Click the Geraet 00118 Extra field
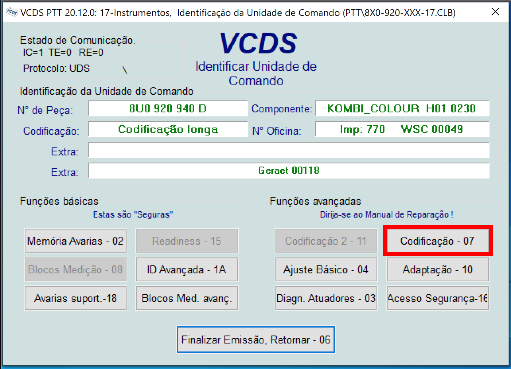This screenshot has width=511, height=369. coord(289,171)
